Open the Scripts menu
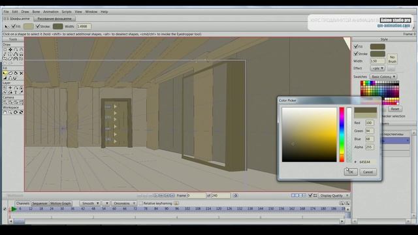Image resolution: width=418 pixels, height=235 pixels. tap(67, 12)
